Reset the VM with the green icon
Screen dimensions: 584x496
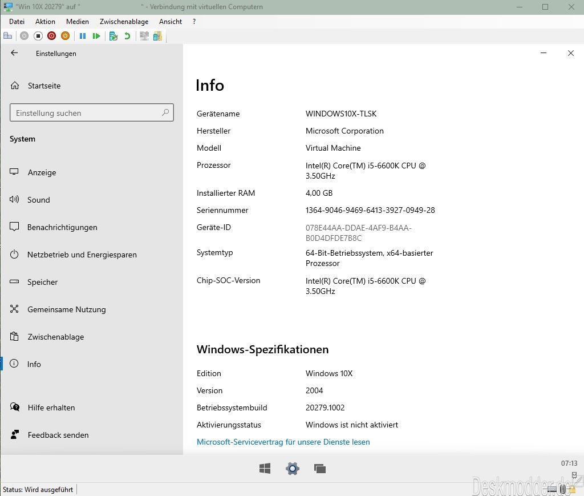96,36
